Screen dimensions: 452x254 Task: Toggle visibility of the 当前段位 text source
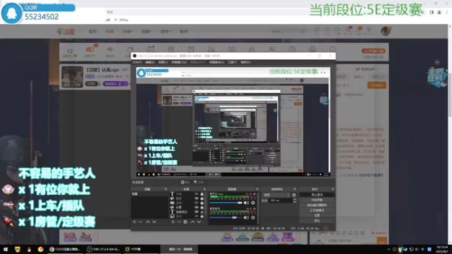point(197,212)
